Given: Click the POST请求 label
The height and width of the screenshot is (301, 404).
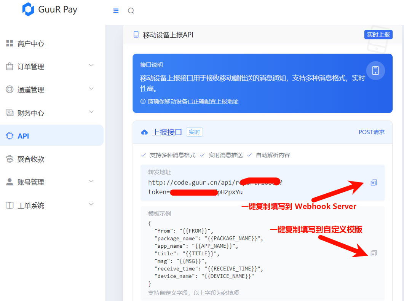Looking at the screenshot, I should click(x=371, y=132).
